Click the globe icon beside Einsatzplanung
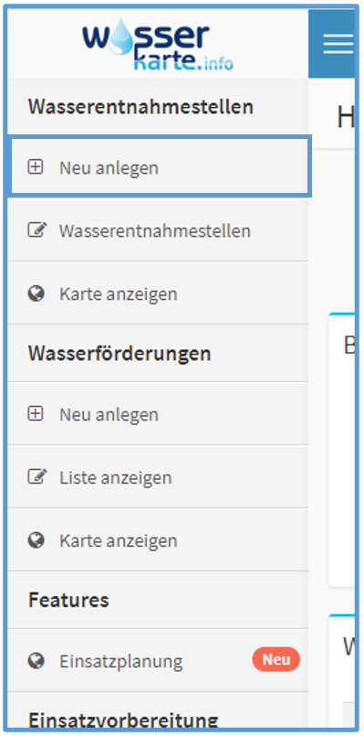This screenshot has width=364, height=736. coord(36,660)
